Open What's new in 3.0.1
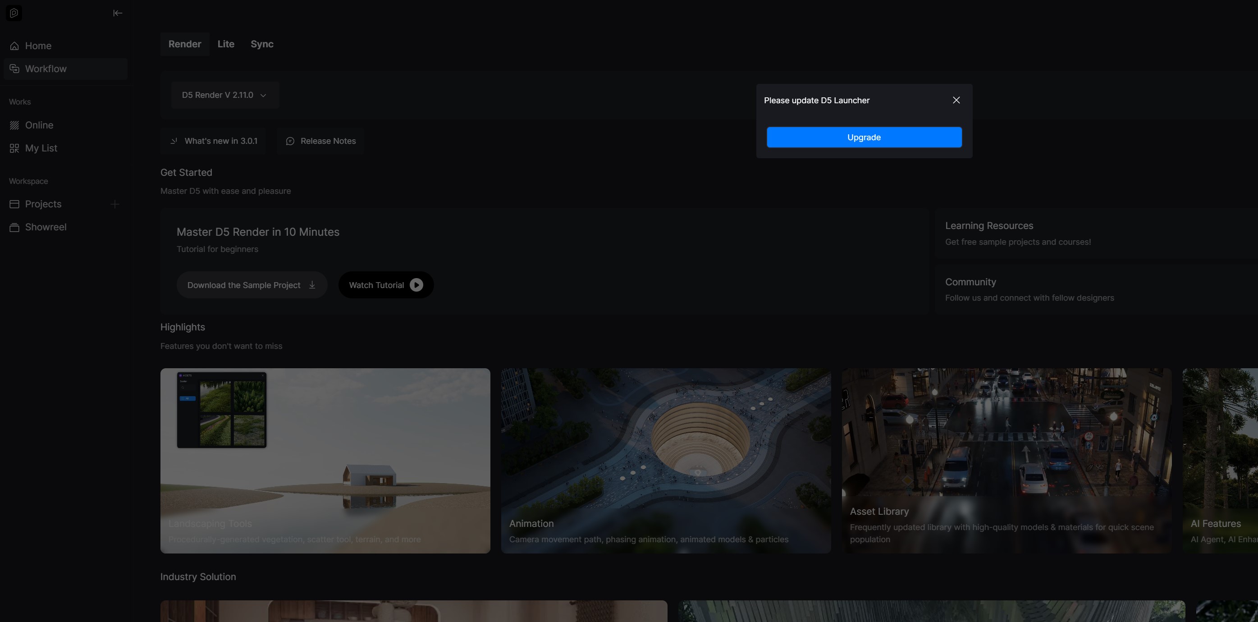The image size is (1258, 622). 213,141
